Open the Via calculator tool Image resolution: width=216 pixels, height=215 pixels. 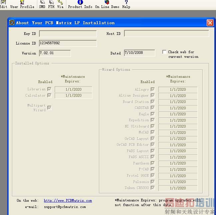coord(60,4)
